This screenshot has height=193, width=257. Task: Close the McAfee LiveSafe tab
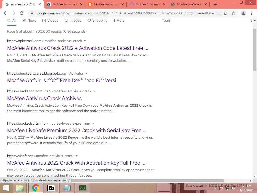(x=206, y=5)
